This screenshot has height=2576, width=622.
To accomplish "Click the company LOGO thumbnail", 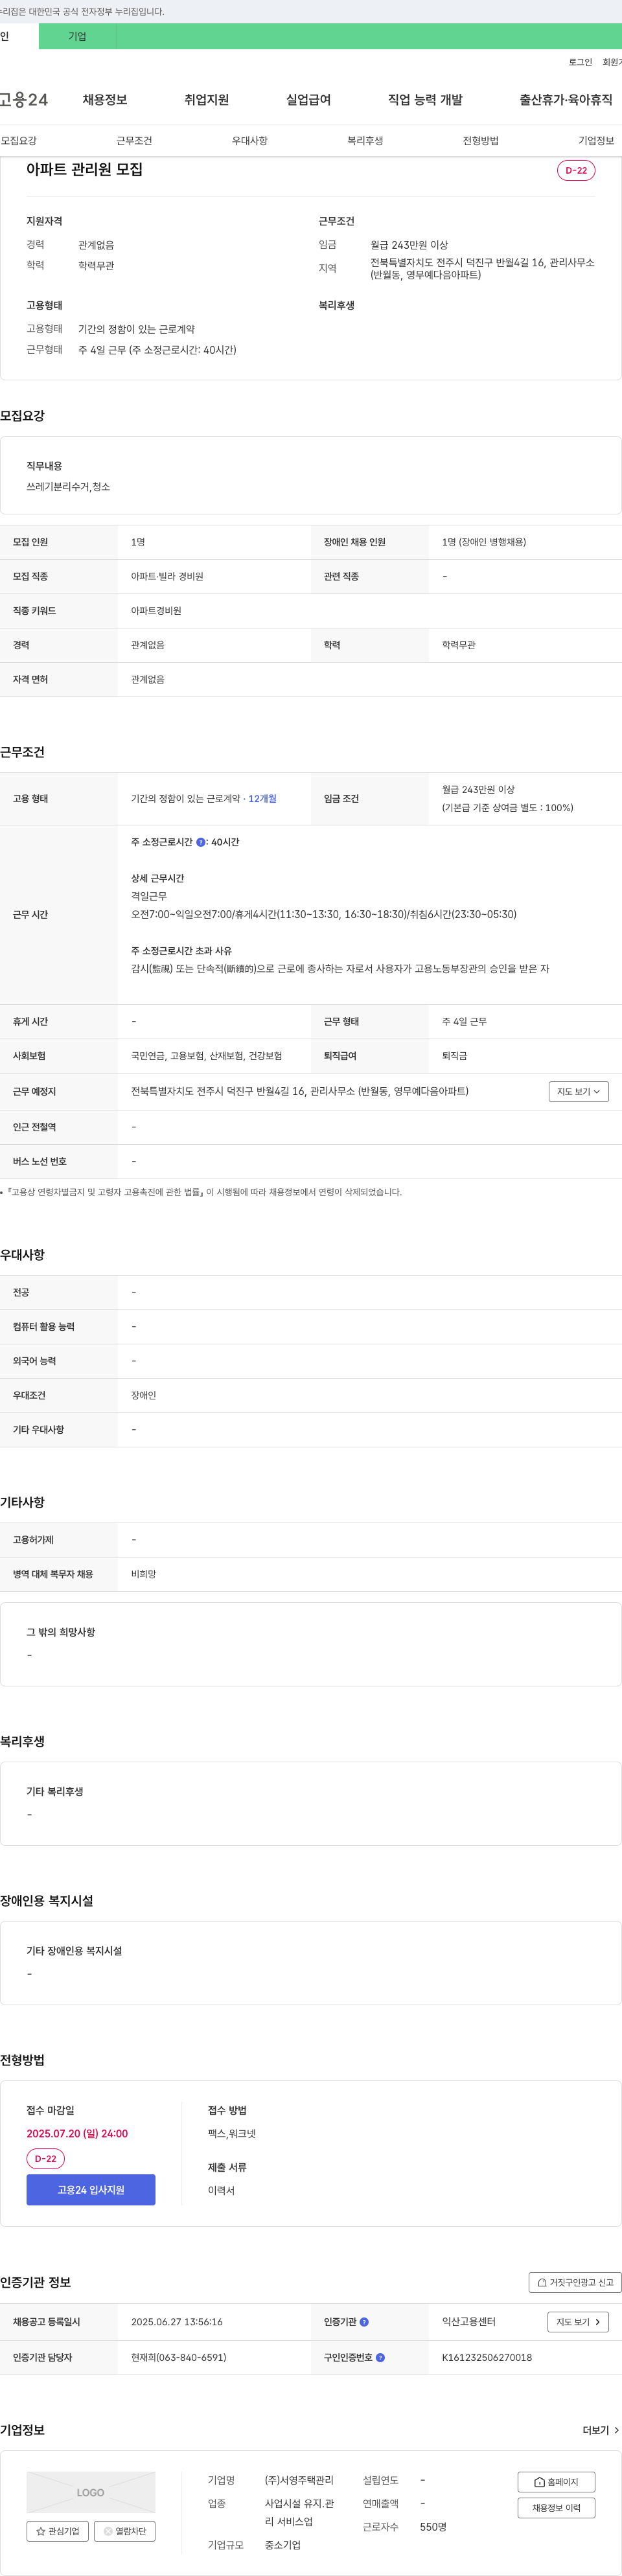I will tap(91, 2492).
